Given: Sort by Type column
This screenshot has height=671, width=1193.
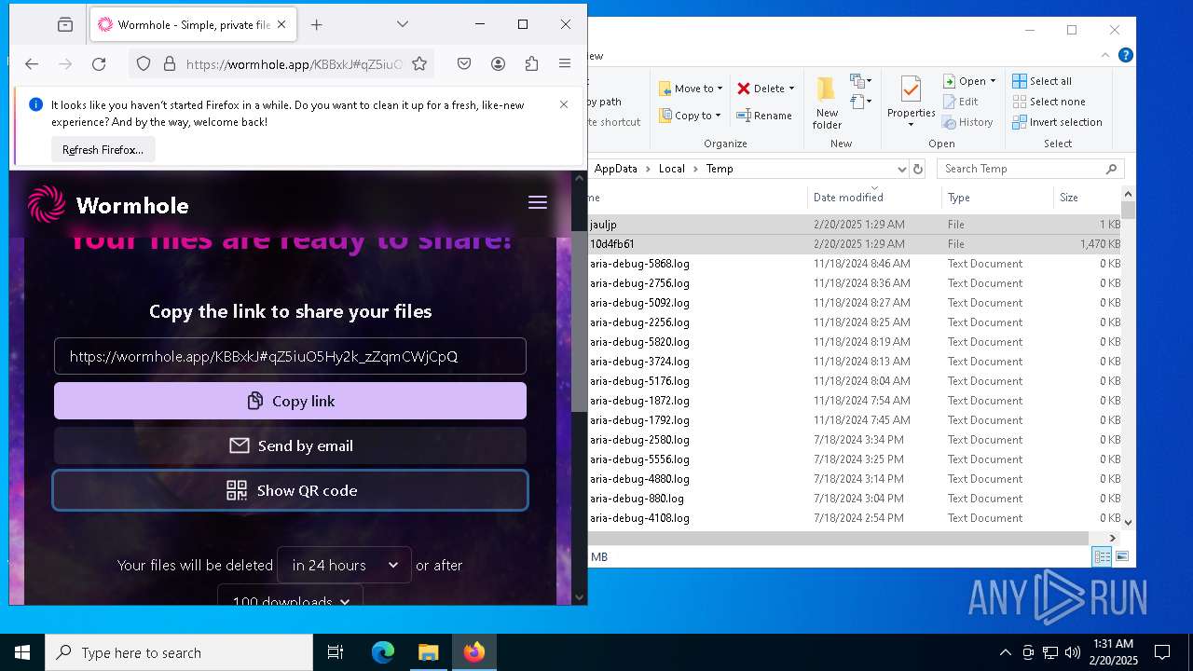Looking at the screenshot, I should point(997,198).
